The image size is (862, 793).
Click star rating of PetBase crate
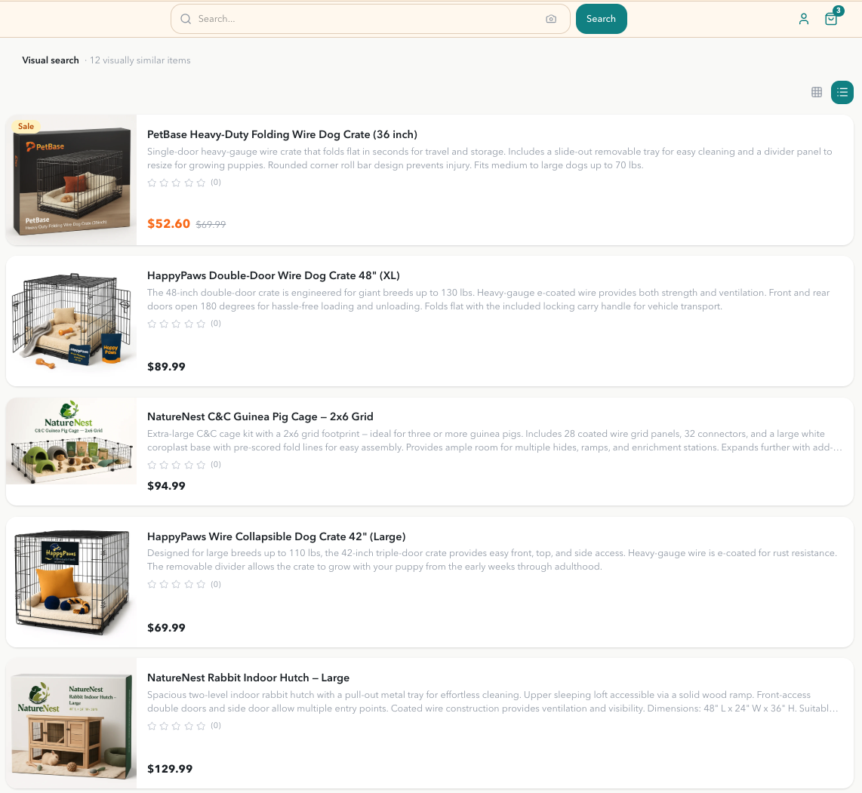tap(177, 183)
